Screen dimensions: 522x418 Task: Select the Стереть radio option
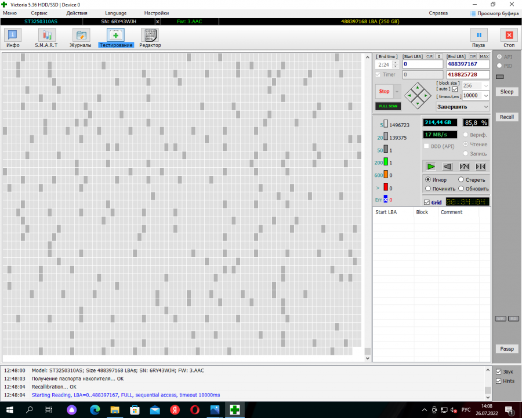point(461,180)
